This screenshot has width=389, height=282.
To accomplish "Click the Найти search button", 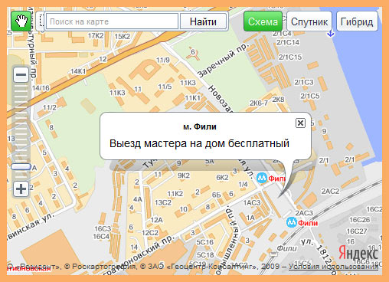I will click(203, 21).
